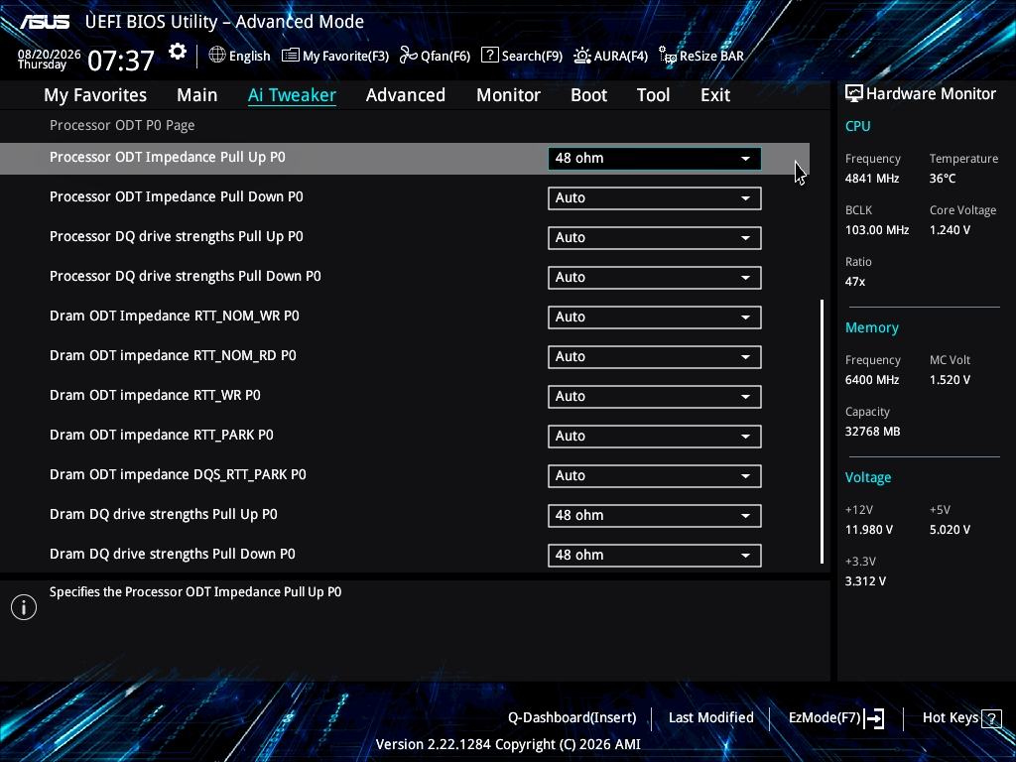Go to the Advanced tab
1016x762 pixels.
click(406, 95)
